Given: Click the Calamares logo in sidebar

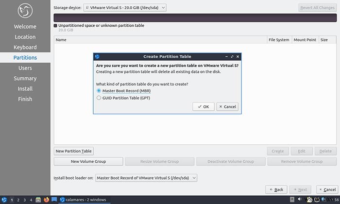Looking at the screenshot, I should [25, 10].
